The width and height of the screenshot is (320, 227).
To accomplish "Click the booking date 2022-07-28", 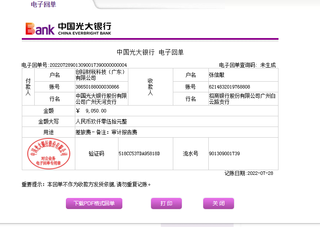I will (260, 174).
